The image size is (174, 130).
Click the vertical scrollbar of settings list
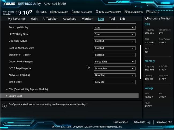[x=141, y=62]
